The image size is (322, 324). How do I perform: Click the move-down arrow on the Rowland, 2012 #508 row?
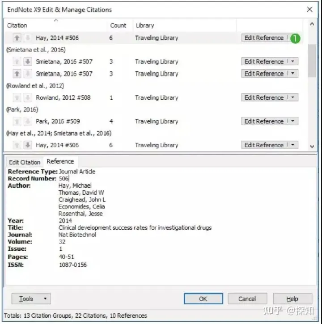[28, 97]
